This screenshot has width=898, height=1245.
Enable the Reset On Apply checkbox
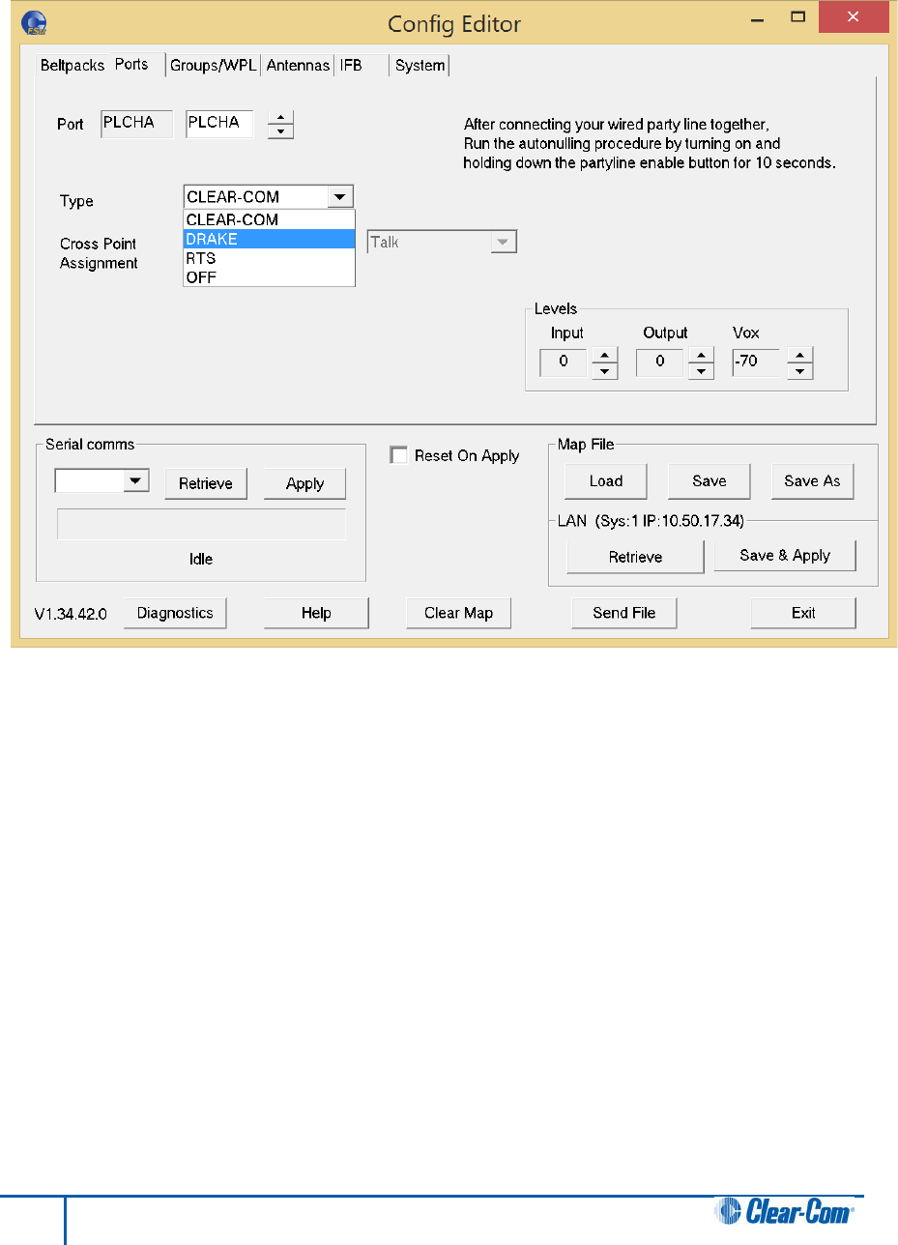coord(398,455)
